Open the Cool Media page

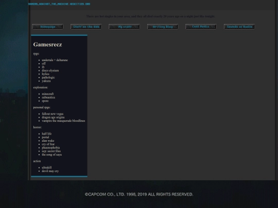click(x=201, y=27)
